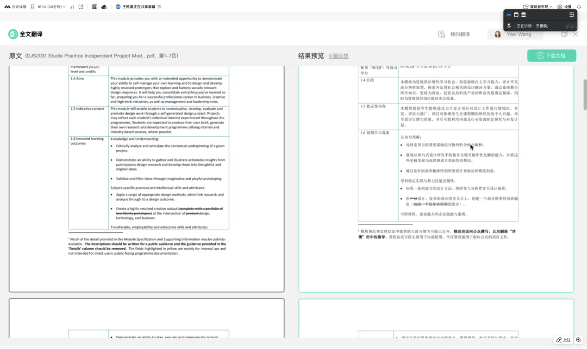Switch floating panel to minimal bar view

[509, 15]
